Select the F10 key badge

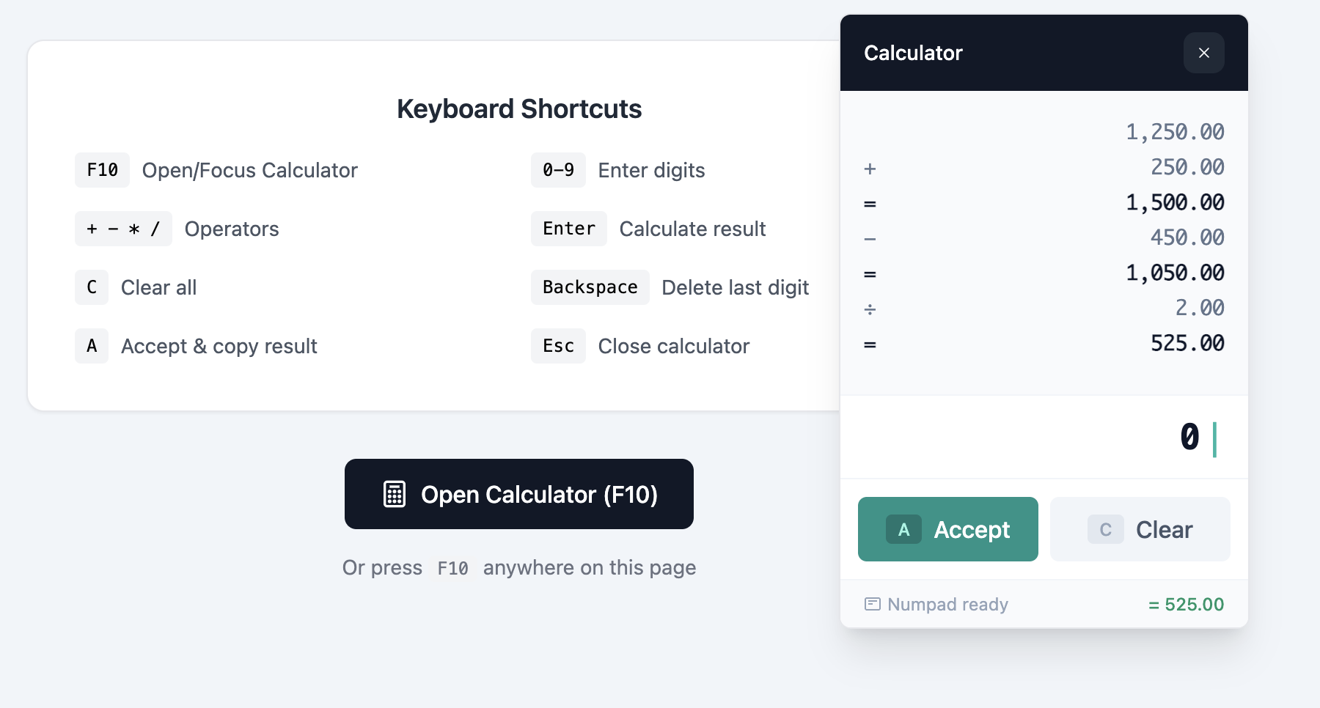(102, 169)
